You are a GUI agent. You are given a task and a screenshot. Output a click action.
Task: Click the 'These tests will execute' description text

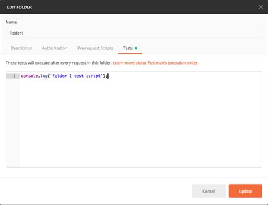pyautogui.click(x=59, y=63)
